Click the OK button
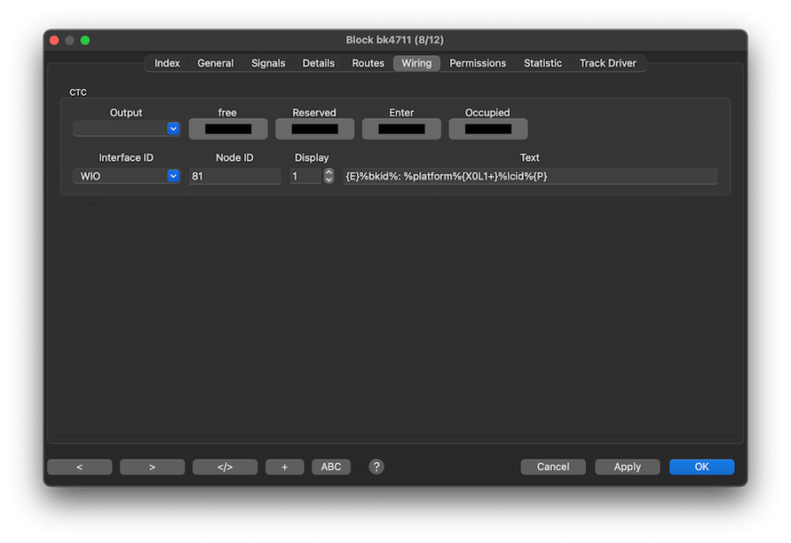Image resolution: width=791 pixels, height=543 pixels. pos(701,467)
